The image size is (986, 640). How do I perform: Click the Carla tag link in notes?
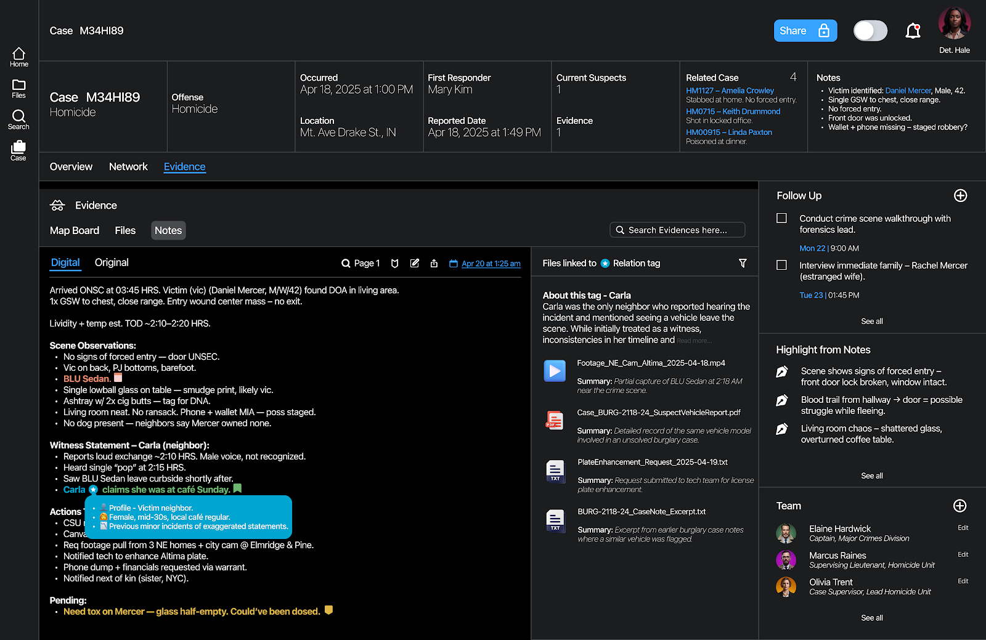74,490
